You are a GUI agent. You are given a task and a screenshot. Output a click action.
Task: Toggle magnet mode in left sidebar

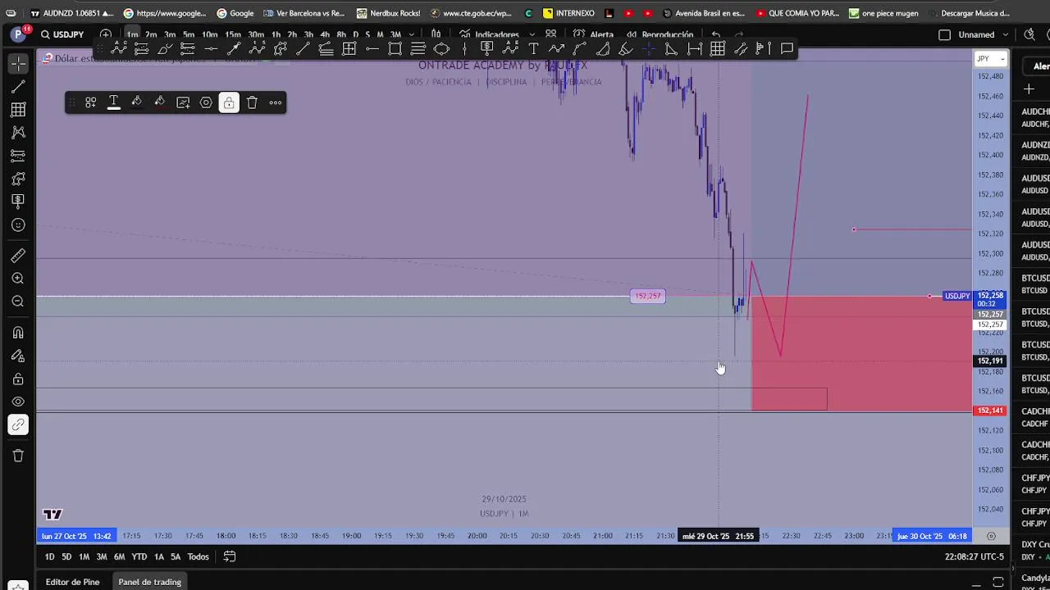(18, 333)
